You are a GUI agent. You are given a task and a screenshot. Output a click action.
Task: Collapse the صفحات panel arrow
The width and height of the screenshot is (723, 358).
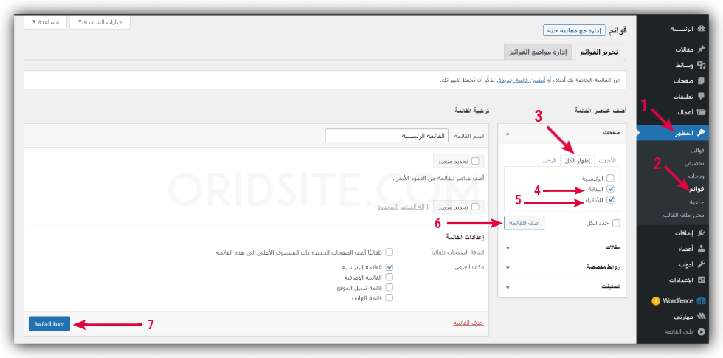click(508, 134)
